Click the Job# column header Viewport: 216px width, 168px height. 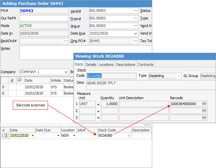coord(87,130)
